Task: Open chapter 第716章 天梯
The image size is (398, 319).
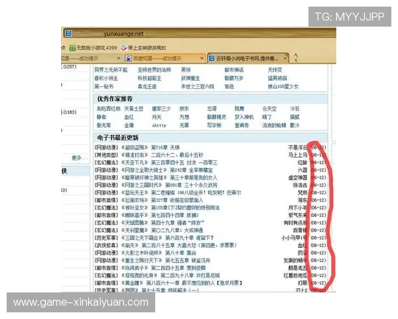Action: 165,148
